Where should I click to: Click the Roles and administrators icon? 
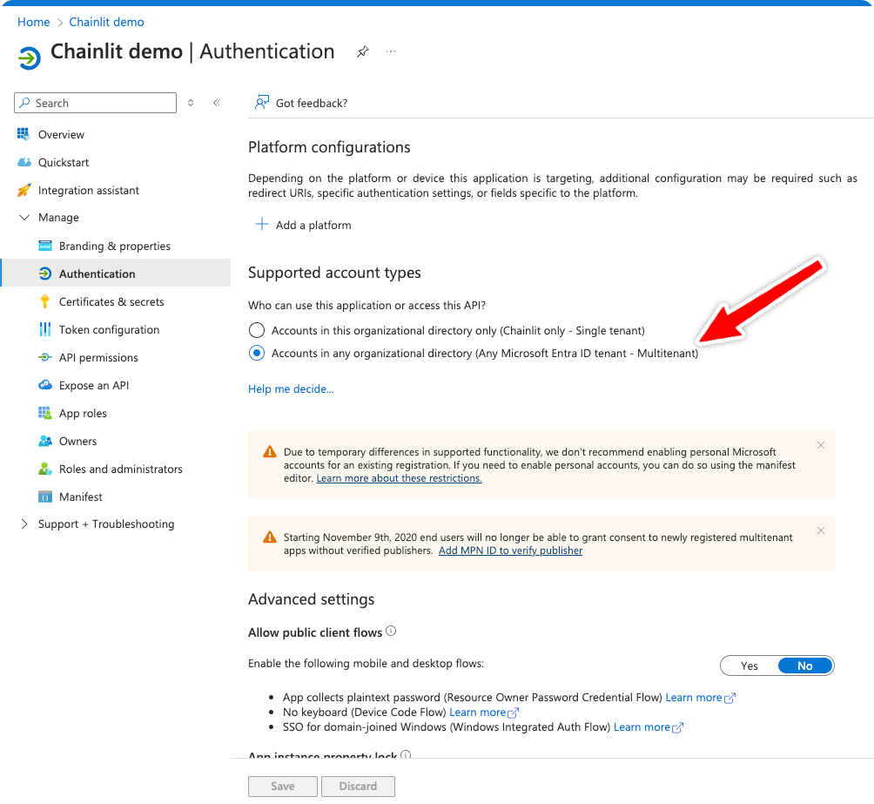click(x=45, y=469)
